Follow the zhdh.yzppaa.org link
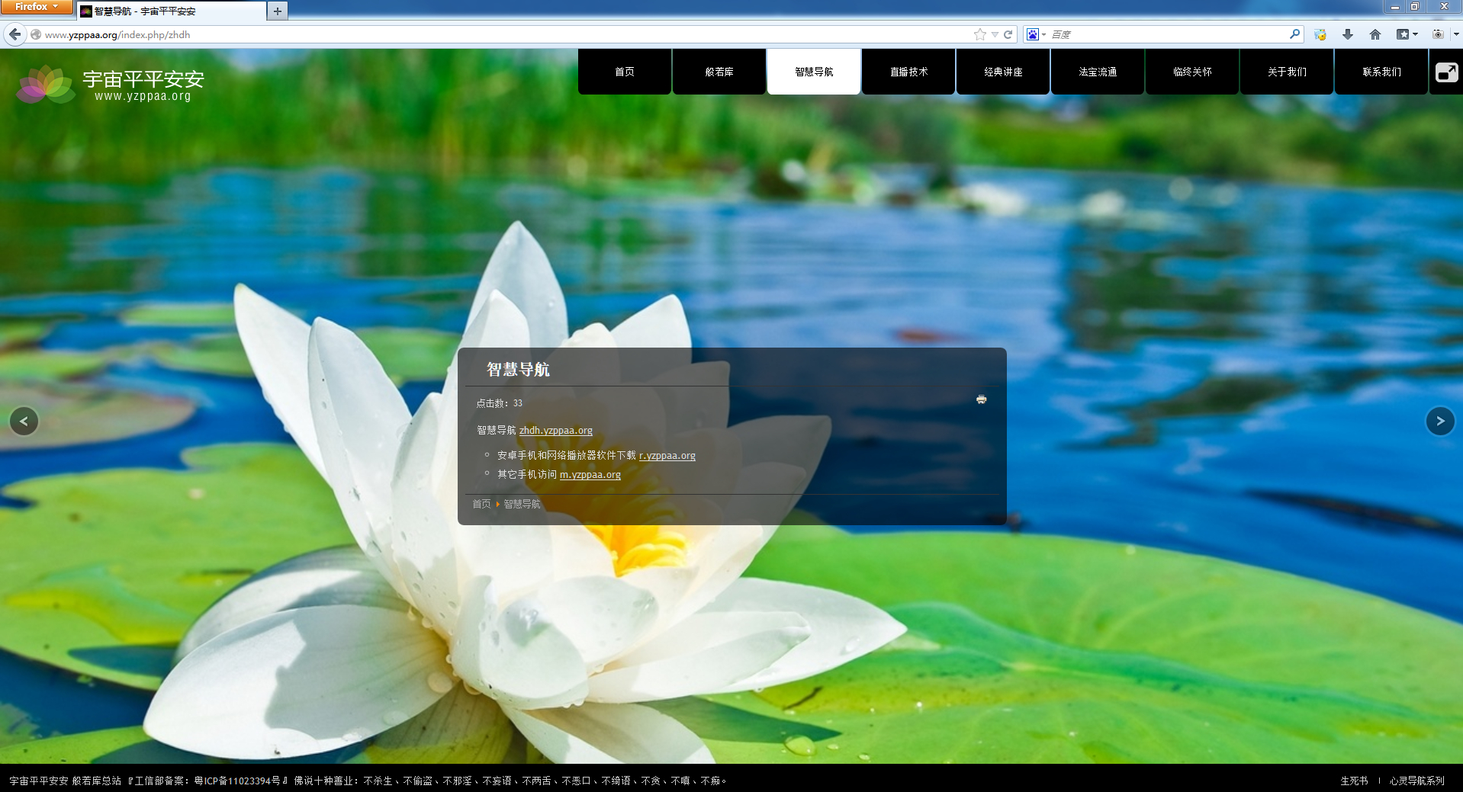 click(x=555, y=431)
